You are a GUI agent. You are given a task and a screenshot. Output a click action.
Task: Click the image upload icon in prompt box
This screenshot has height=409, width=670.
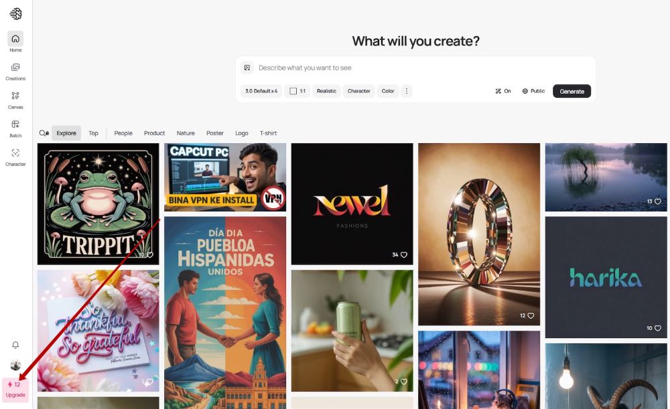247,68
